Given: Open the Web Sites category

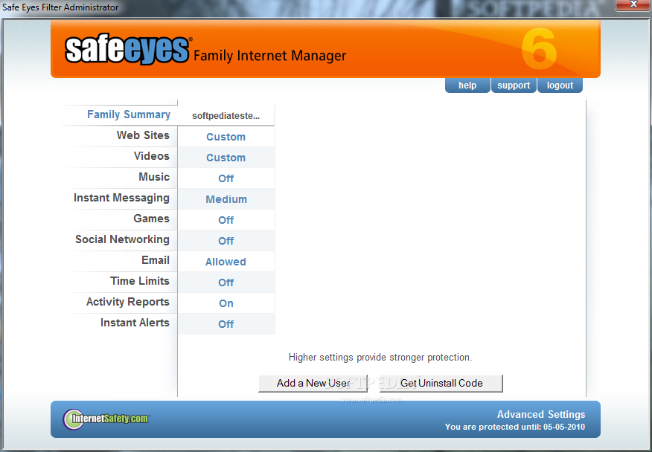Looking at the screenshot, I should coord(143,135).
